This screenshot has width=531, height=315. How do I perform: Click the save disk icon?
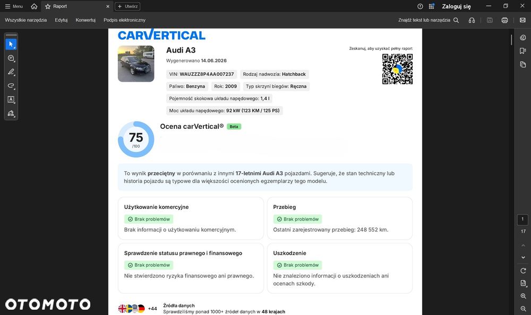click(x=490, y=20)
